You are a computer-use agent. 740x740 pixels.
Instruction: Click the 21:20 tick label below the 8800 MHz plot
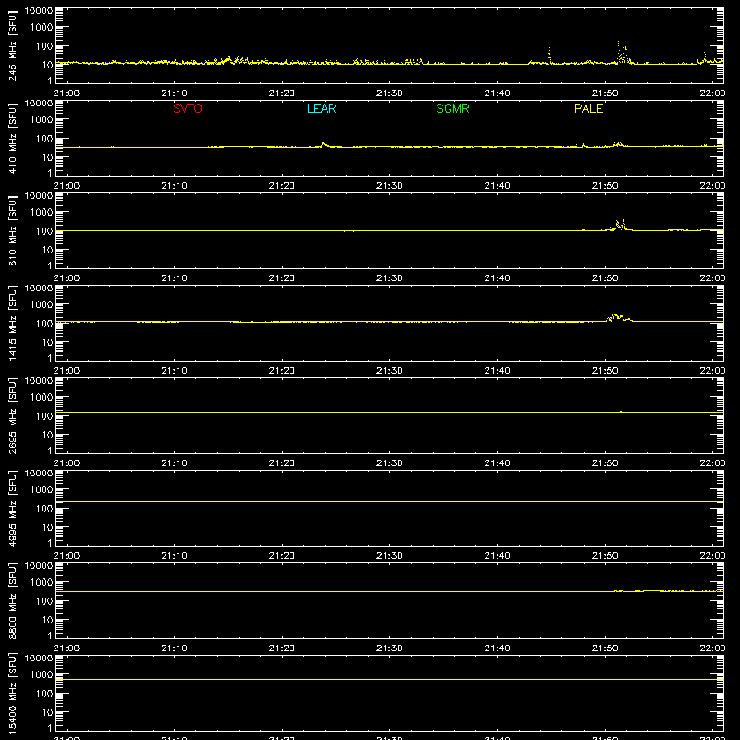pos(282,648)
